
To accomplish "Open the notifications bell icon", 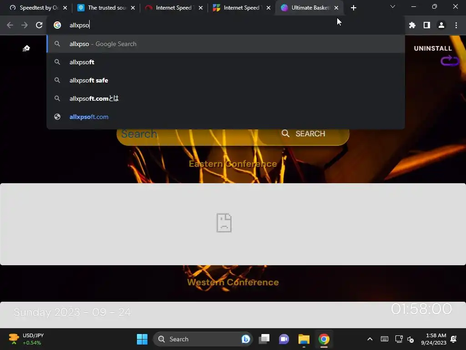I will pos(454,339).
